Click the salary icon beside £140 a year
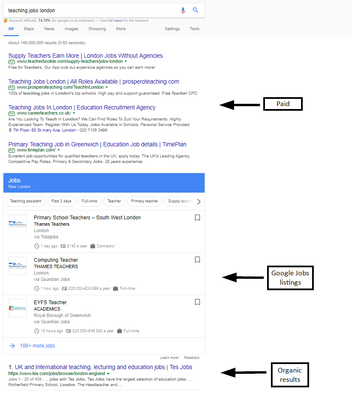Image resolution: width=352 pixels, height=395 pixels. [63, 246]
